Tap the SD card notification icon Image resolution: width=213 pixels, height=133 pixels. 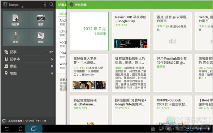[153, 129]
